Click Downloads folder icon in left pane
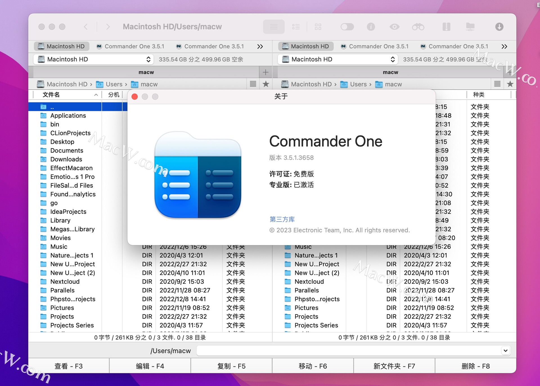Viewport: 540px width, 386px height. 44,159
